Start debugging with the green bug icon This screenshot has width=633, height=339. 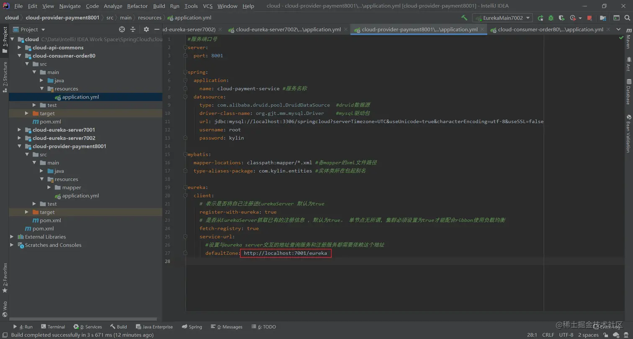[x=551, y=18]
